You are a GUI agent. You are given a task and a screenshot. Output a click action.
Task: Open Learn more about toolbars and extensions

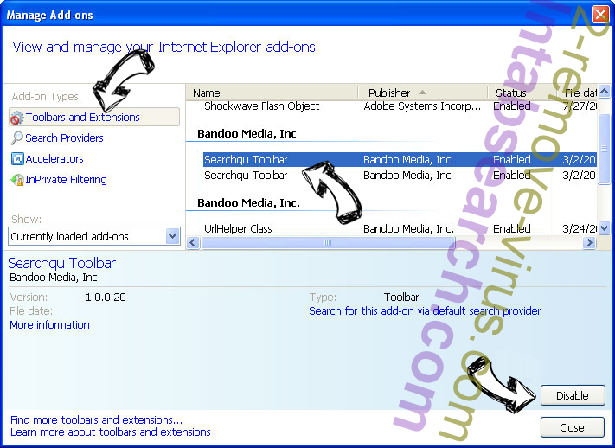click(x=111, y=432)
